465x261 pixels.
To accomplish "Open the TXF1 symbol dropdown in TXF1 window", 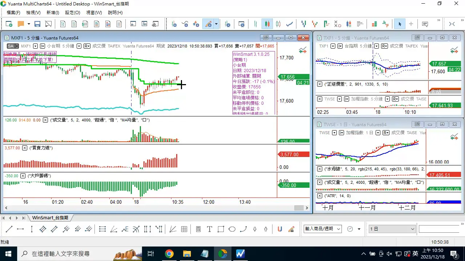I will pos(333,46).
